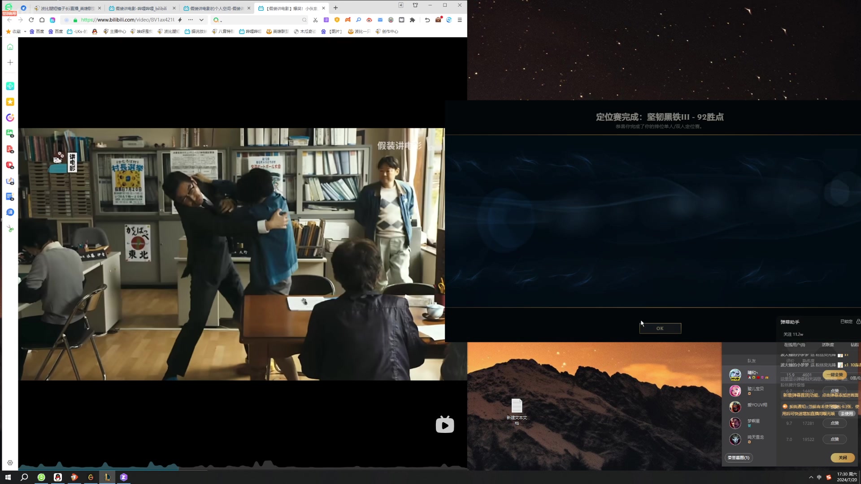Viewport: 861px width, 484px height.
Task: Open the puzzle-piece extensions icon
Action: [412, 20]
